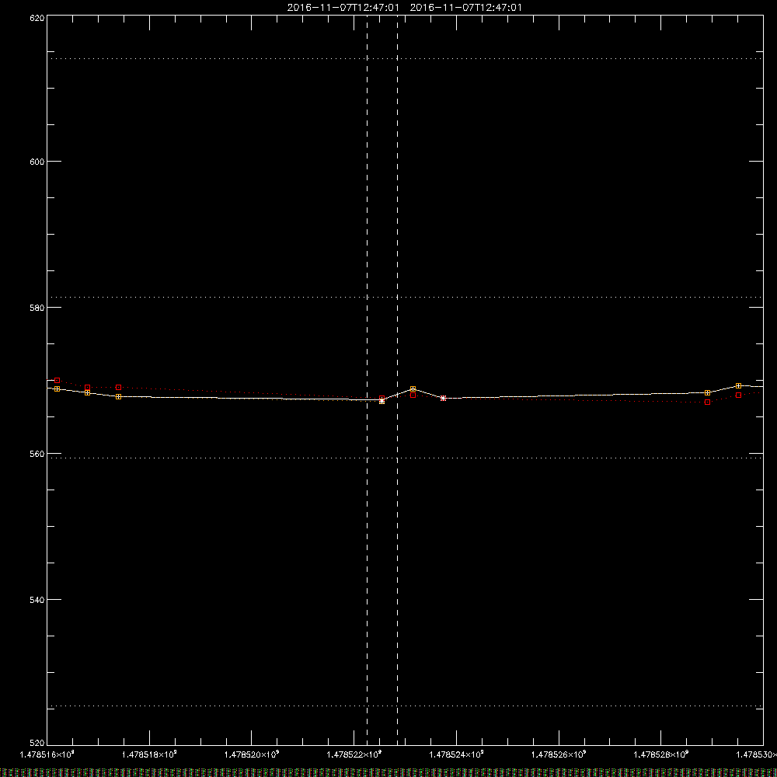The image size is (777, 777).
Task: Click the cut-off 1.478530 x-axis label
Action: click(x=756, y=754)
